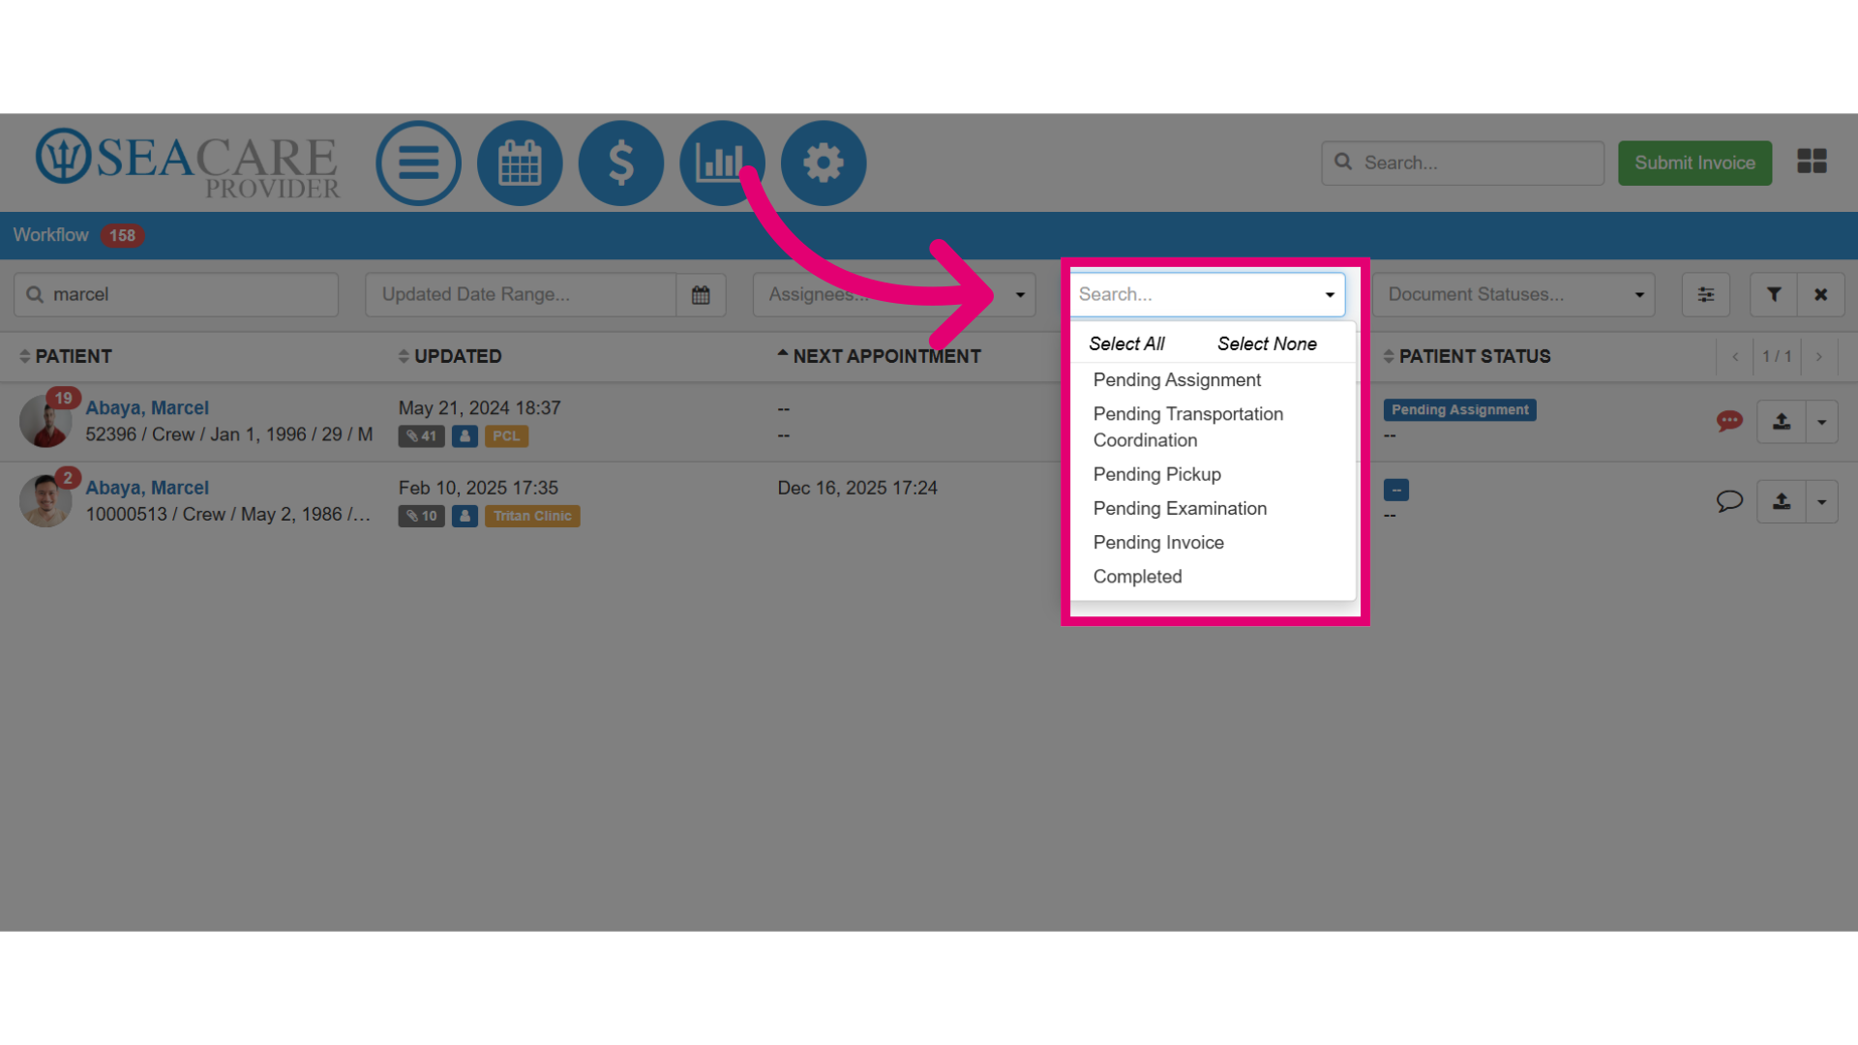The height and width of the screenshot is (1045, 1858).
Task: Click date text 'May 21, 2024 18:37'
Action: (x=479, y=408)
